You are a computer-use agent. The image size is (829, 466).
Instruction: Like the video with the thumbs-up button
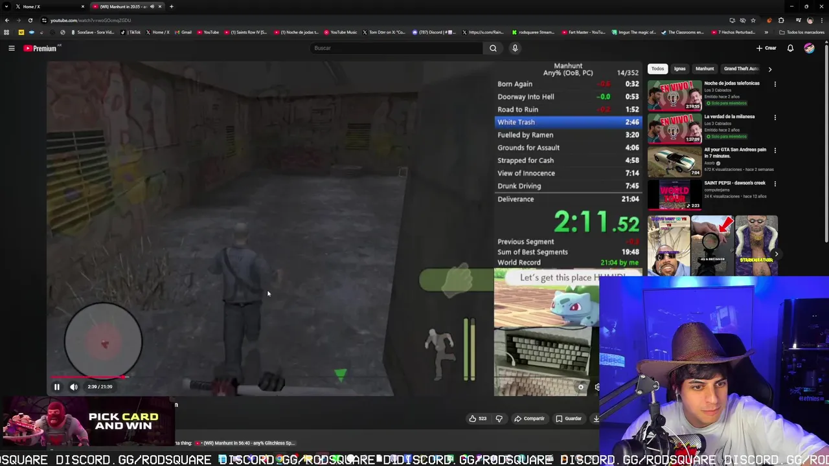coord(478,419)
